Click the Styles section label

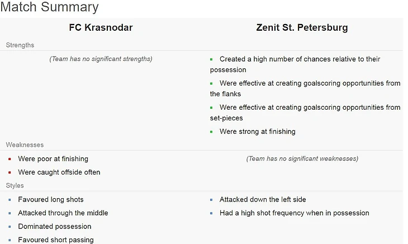pos(15,185)
